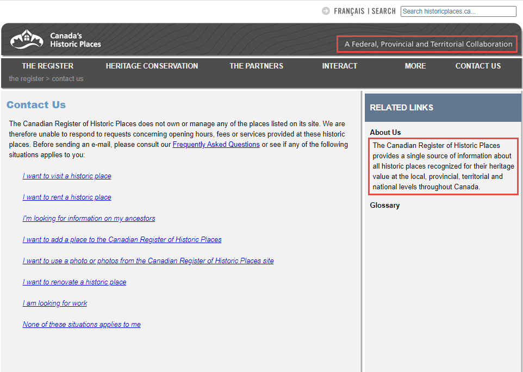
Task: Click link to add a place to Register
Action: 122,240
